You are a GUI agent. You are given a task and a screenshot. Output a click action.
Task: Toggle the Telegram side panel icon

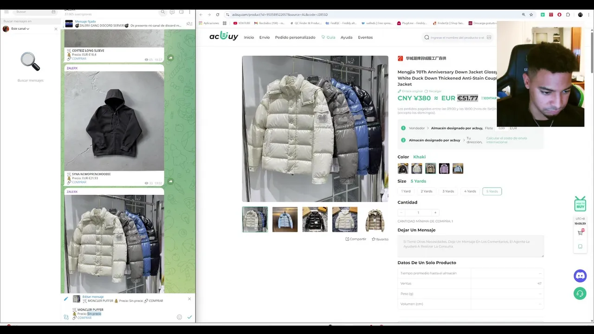tap(181, 12)
